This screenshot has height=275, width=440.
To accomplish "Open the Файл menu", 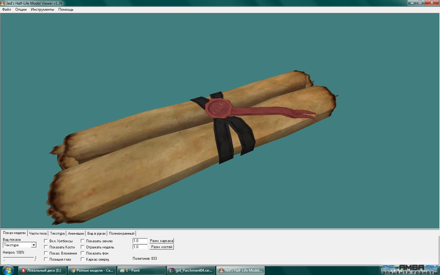I will pos(6,9).
